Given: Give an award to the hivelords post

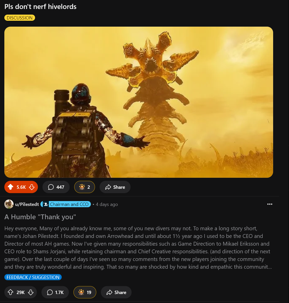Looking at the screenshot, I should pyautogui.click(x=85, y=187).
